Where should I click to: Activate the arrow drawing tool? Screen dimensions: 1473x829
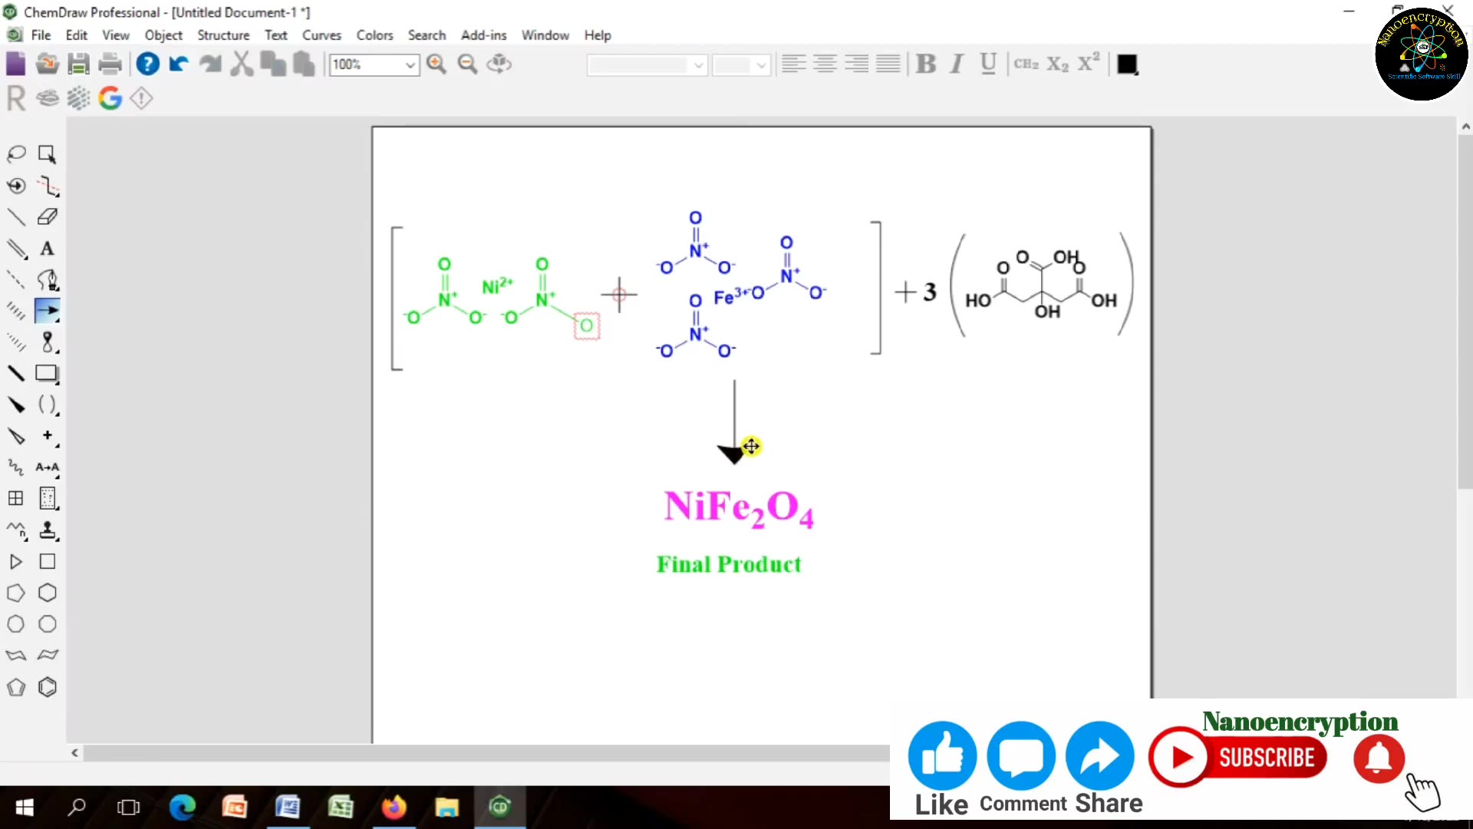48,311
